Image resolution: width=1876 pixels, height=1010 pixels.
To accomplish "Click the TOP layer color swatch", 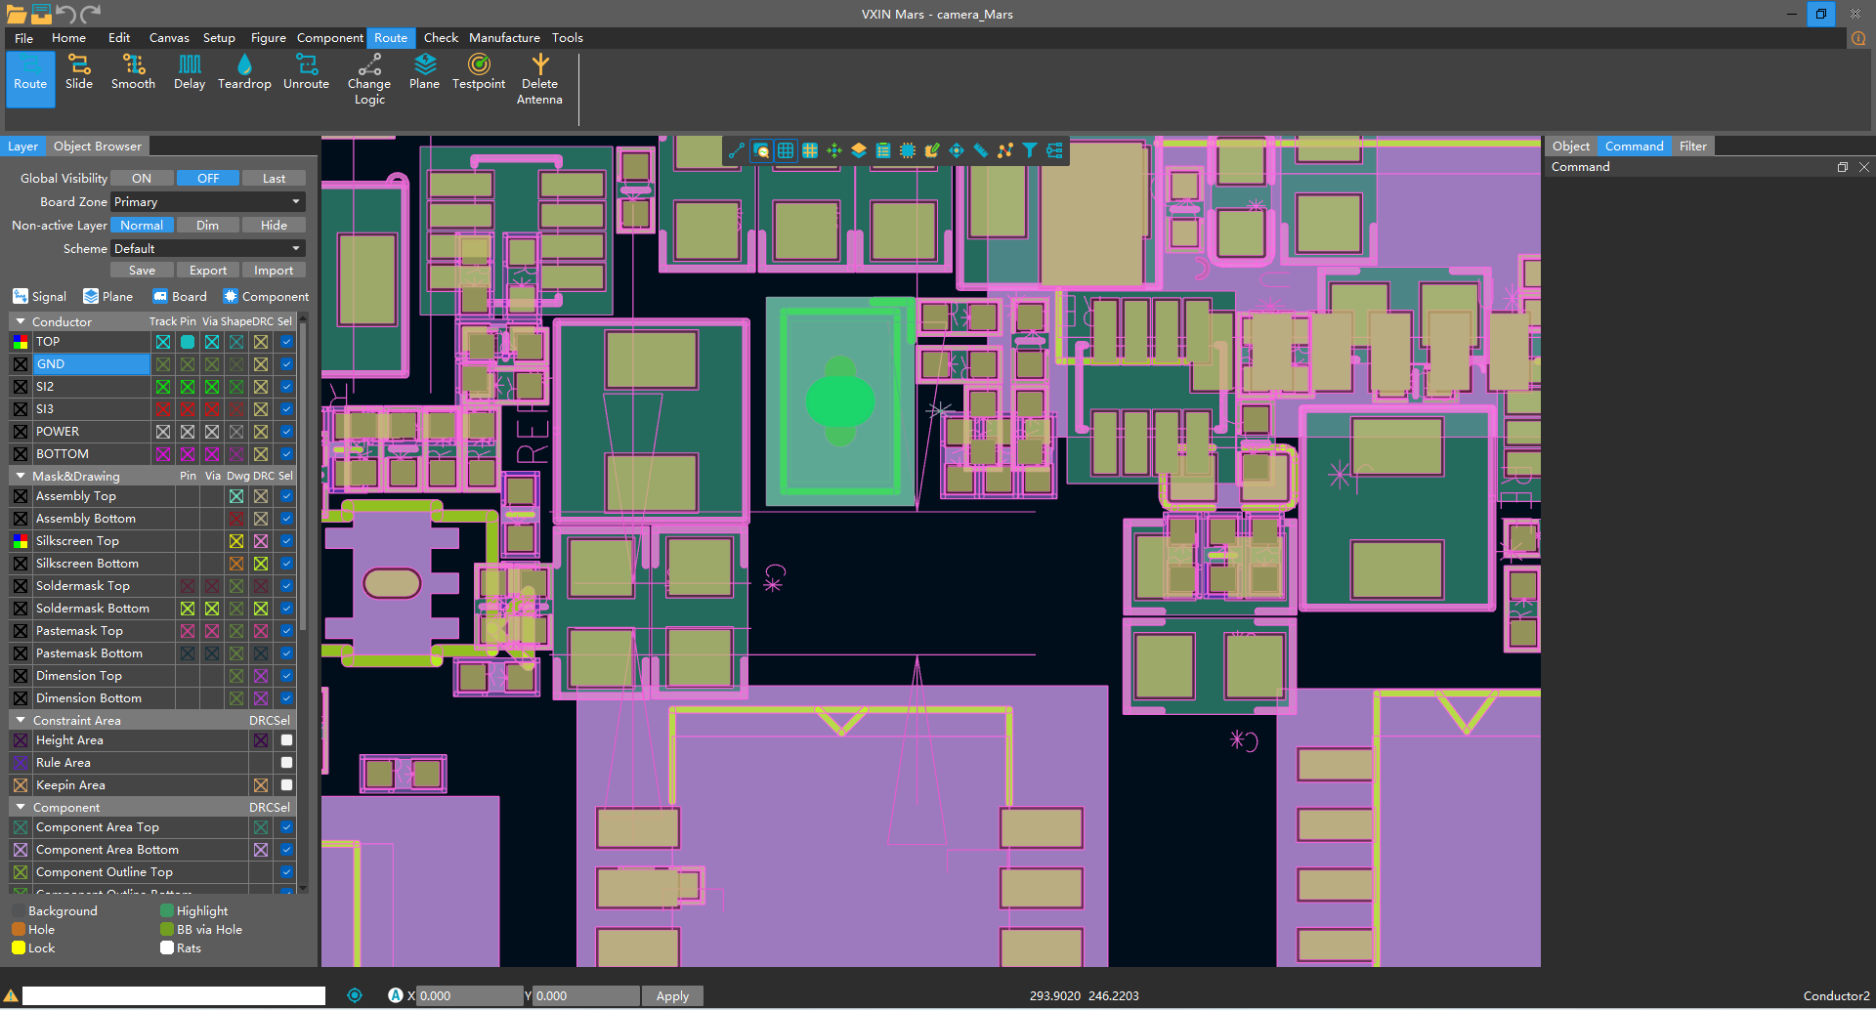I will tap(21, 342).
